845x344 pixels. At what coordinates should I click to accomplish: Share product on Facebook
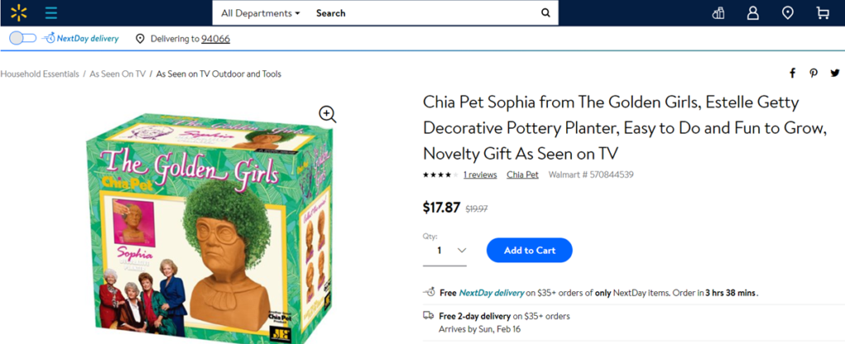(x=793, y=73)
